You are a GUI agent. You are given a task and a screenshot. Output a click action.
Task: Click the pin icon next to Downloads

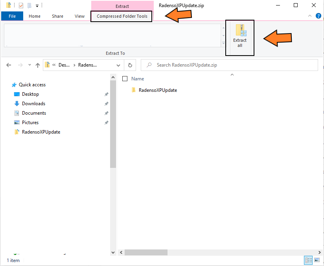point(107,104)
